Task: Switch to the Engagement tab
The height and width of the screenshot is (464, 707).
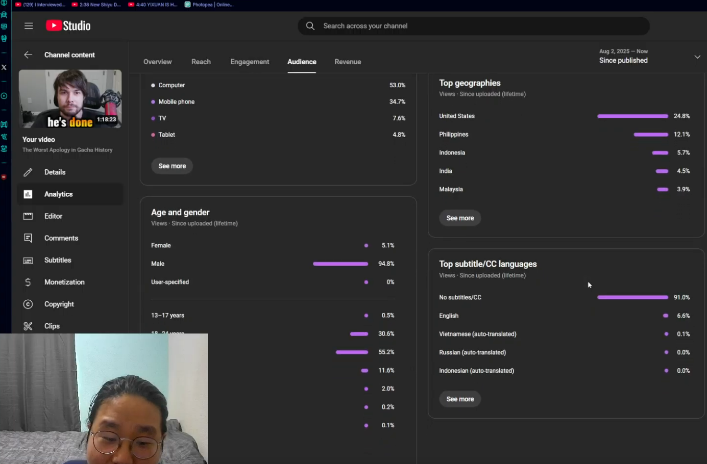Action: [x=250, y=62]
